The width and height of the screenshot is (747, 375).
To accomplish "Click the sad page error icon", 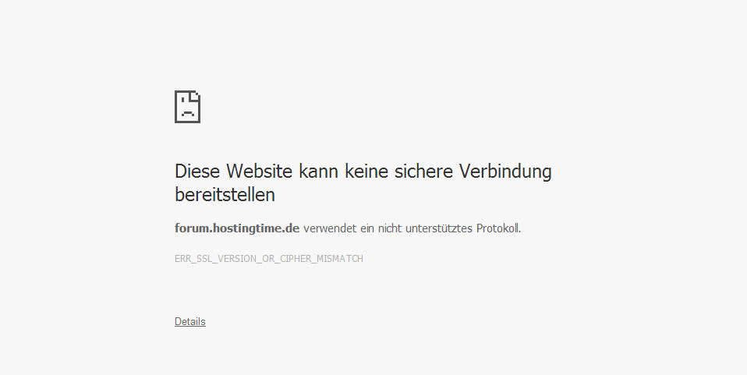I will (187, 107).
